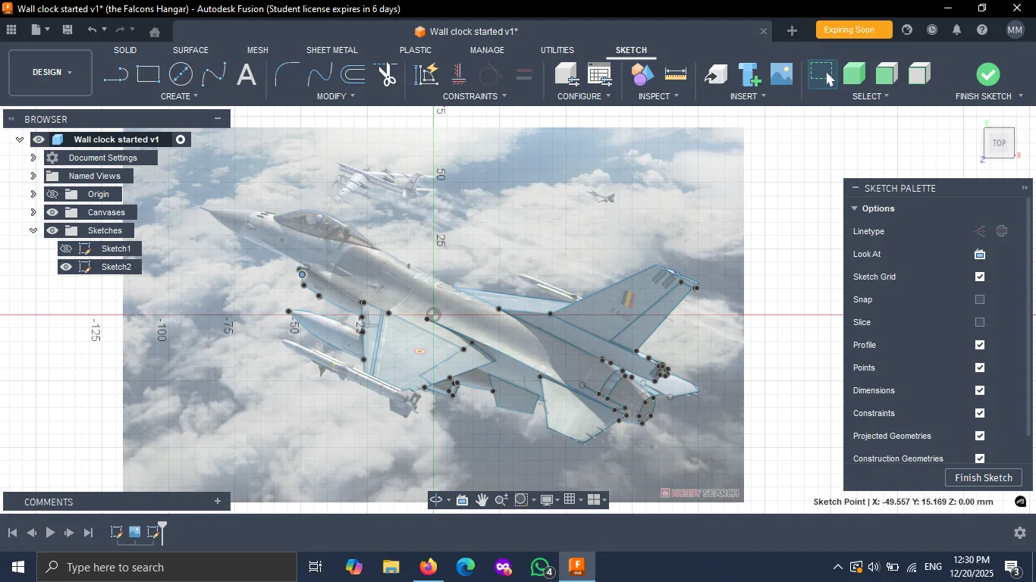Toggle the Dimensions checkbox
This screenshot has width=1036, height=582.
(980, 390)
